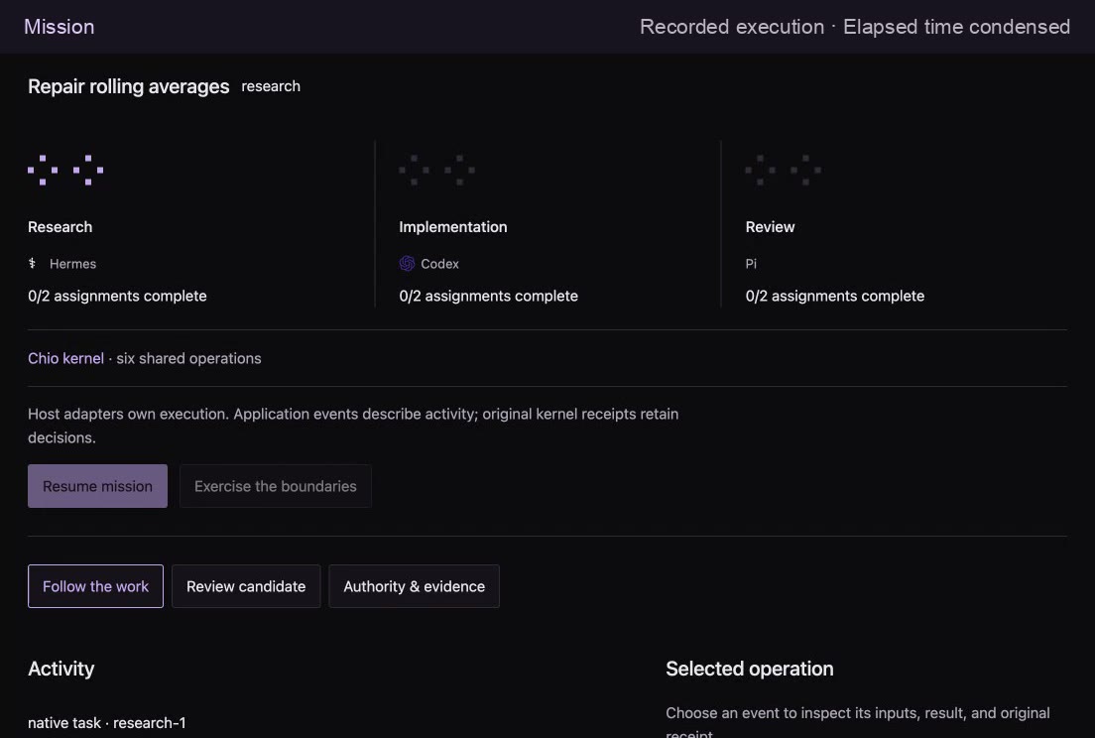Click the Research stage dotted indicator
The height and width of the screenshot is (738, 1095).
pyautogui.click(x=65, y=170)
